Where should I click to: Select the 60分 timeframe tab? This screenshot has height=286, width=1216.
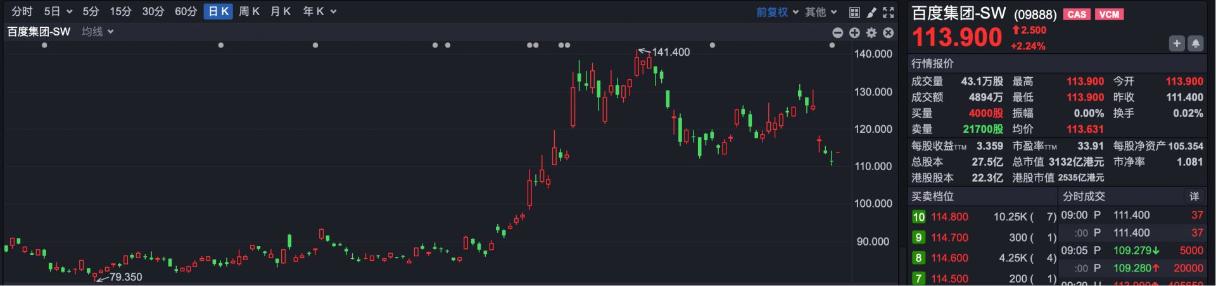(x=186, y=11)
